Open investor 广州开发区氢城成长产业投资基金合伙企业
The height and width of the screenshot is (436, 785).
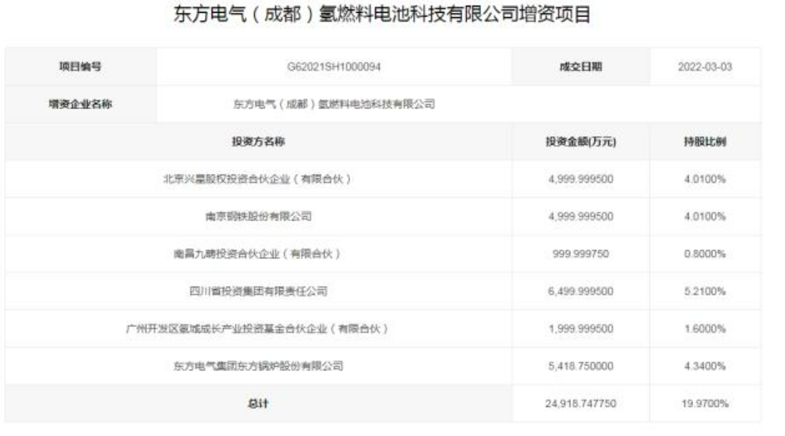click(258, 329)
